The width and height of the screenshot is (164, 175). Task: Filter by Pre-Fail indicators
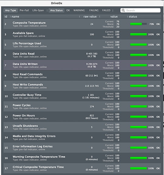coord(24,10)
